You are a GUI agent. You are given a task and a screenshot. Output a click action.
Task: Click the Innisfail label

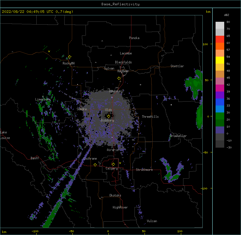point(116,91)
